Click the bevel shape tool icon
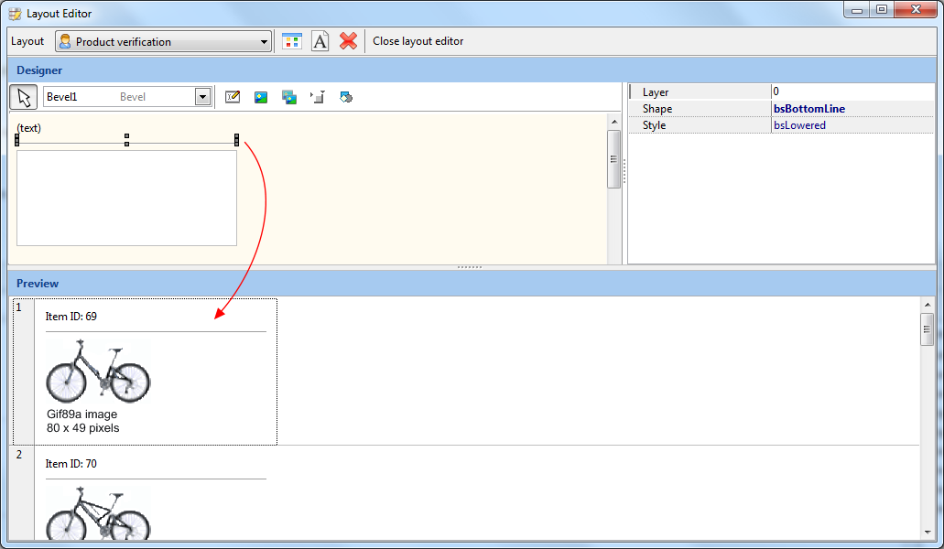 318,97
